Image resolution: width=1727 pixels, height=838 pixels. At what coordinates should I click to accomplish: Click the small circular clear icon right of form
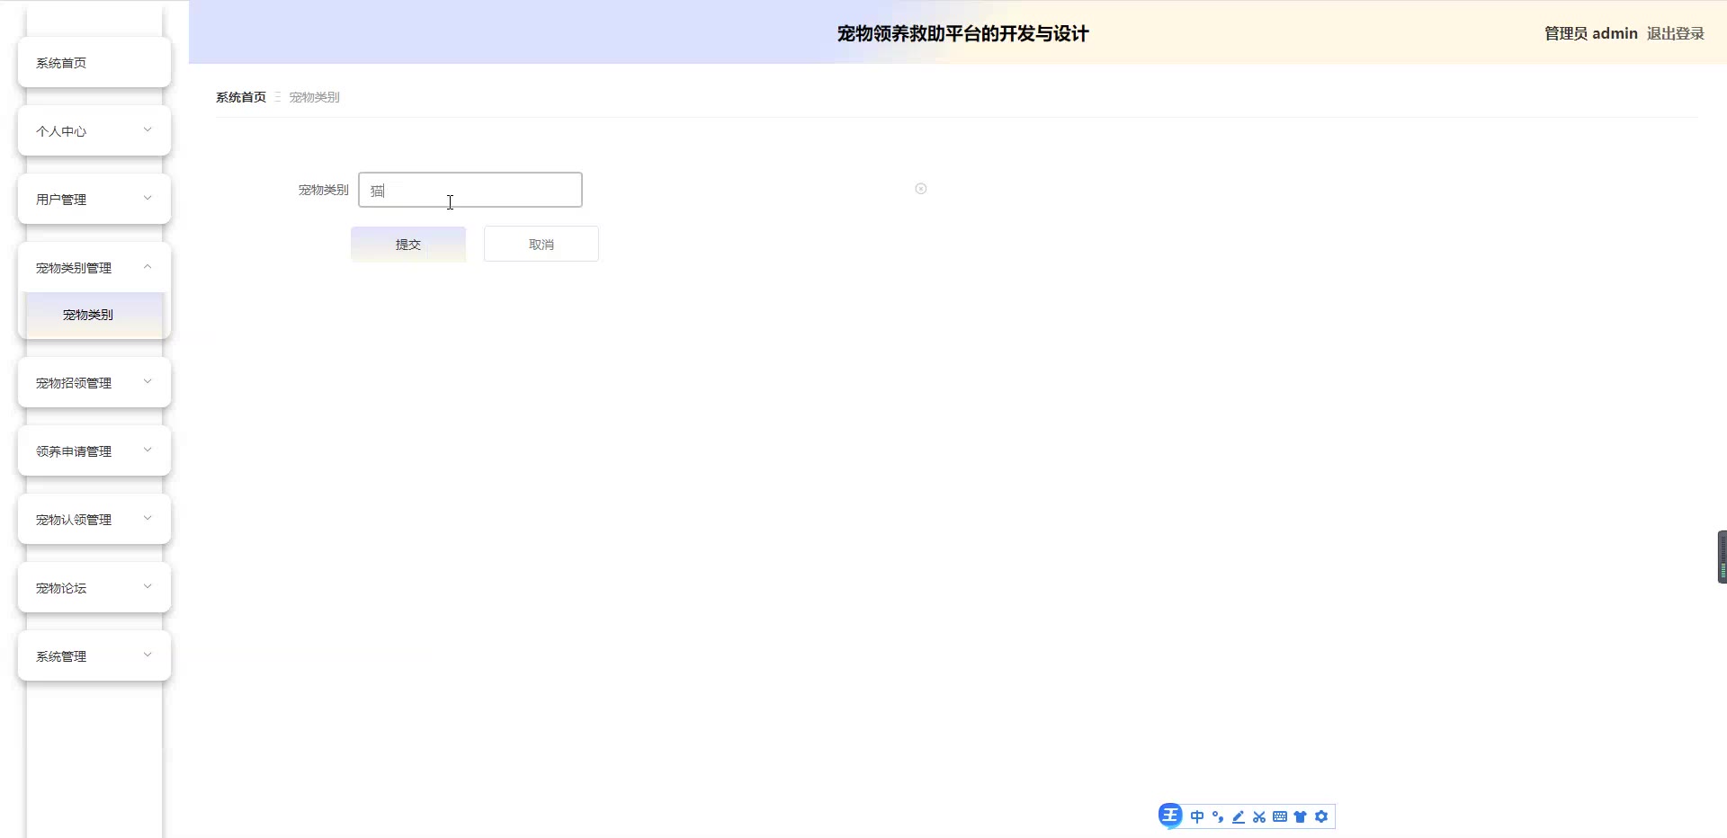tap(921, 189)
